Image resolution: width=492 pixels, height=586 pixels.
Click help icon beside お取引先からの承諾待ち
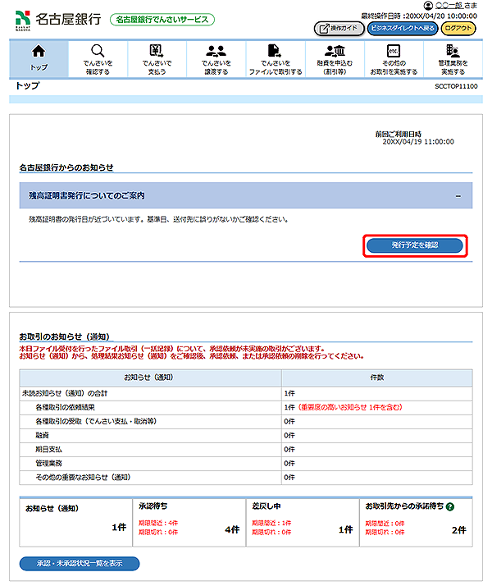pyautogui.click(x=450, y=507)
